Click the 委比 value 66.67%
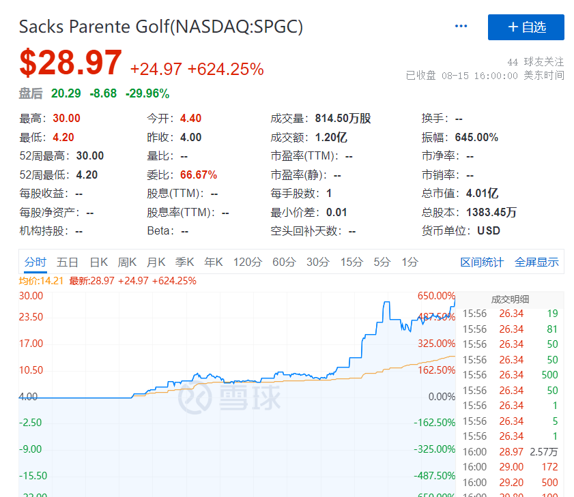 pyautogui.click(x=199, y=175)
